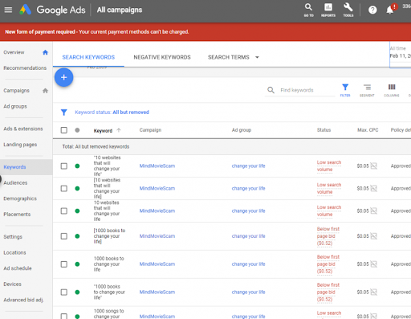This screenshot has width=411, height=319.
Task: Check the box for broad 1000 books to change your life
Action: coord(64,264)
